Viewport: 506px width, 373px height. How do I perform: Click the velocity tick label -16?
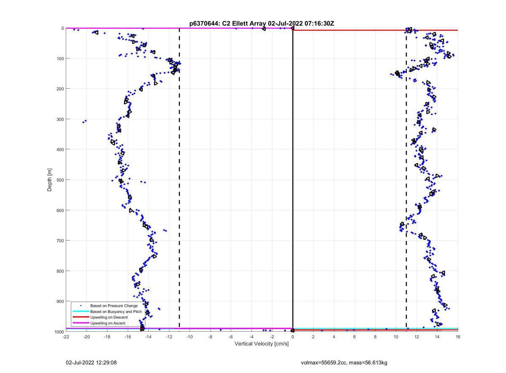(128, 337)
